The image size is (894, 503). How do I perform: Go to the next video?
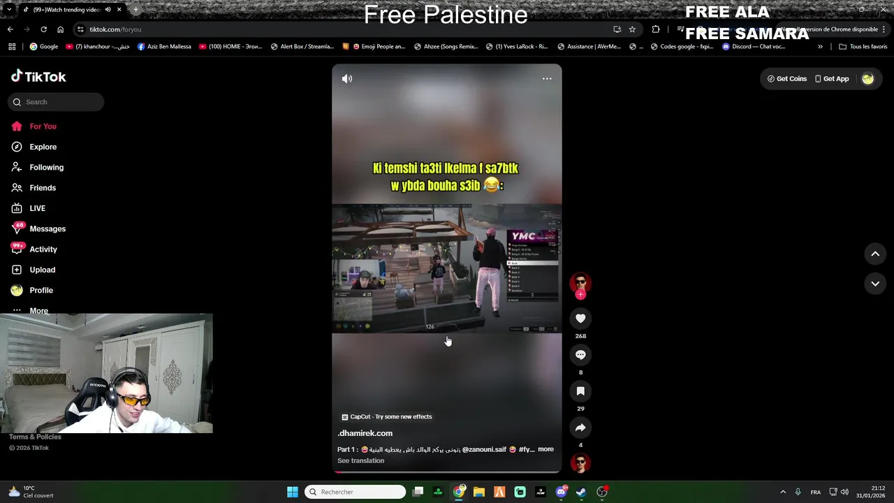pos(875,284)
